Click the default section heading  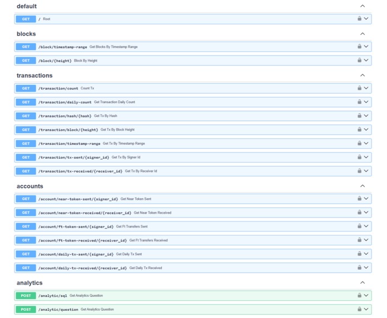pyautogui.click(x=27, y=6)
